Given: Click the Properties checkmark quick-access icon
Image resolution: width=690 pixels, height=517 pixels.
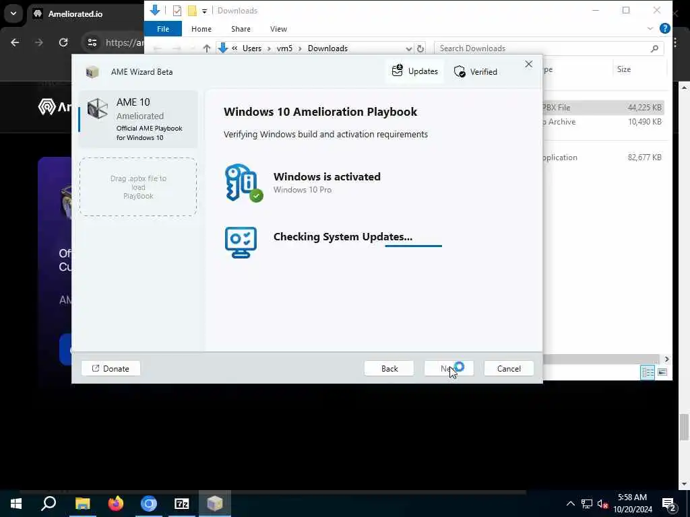Looking at the screenshot, I should 177,11.
